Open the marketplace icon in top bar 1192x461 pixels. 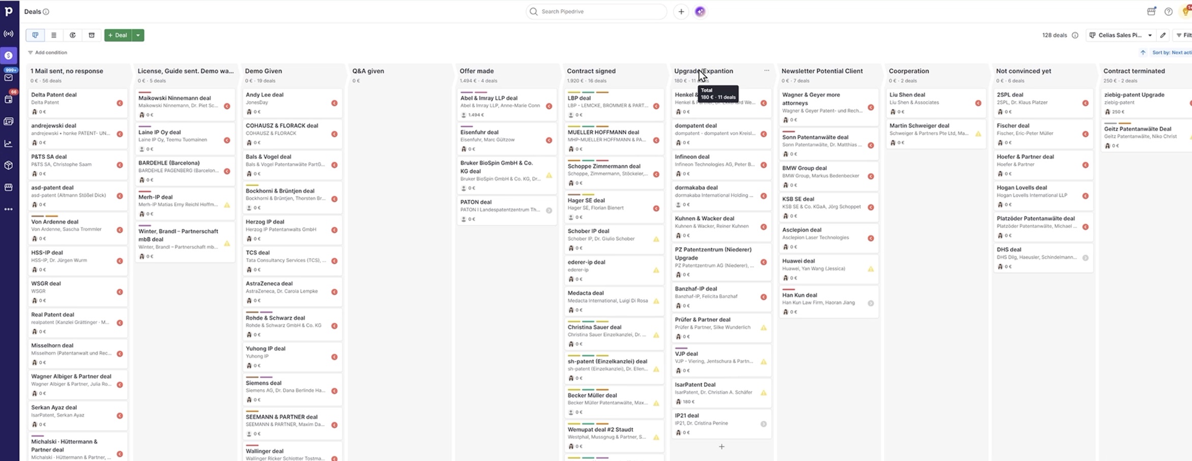click(x=1151, y=11)
